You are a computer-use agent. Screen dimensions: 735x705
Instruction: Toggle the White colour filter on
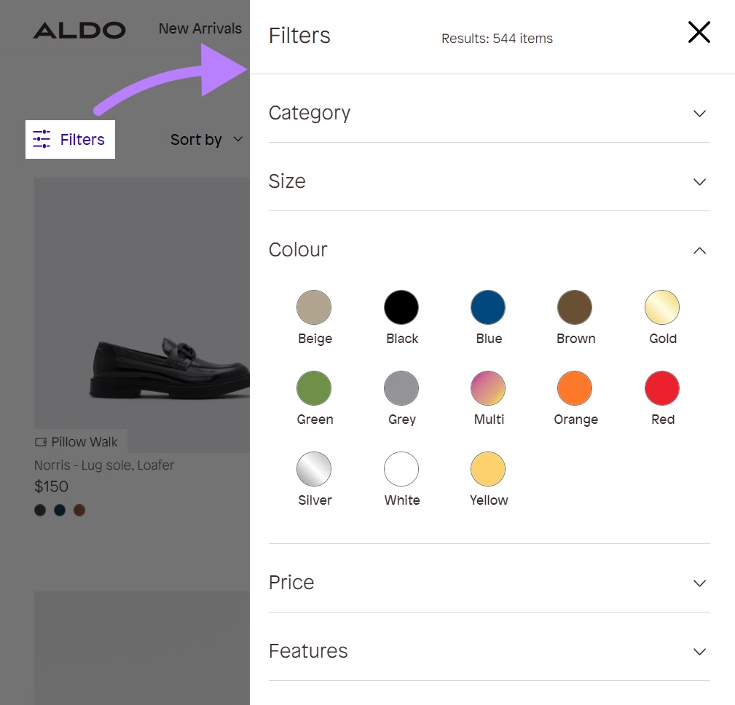tap(401, 468)
